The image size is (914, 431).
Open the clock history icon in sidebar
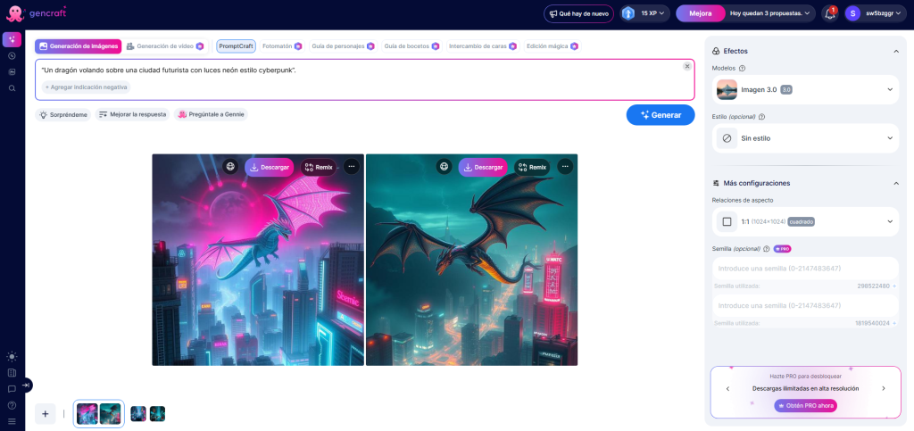pos(12,56)
